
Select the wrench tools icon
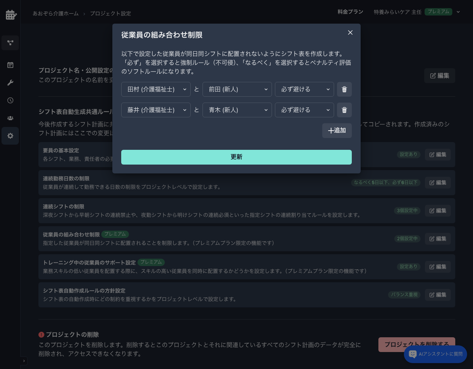[10, 83]
